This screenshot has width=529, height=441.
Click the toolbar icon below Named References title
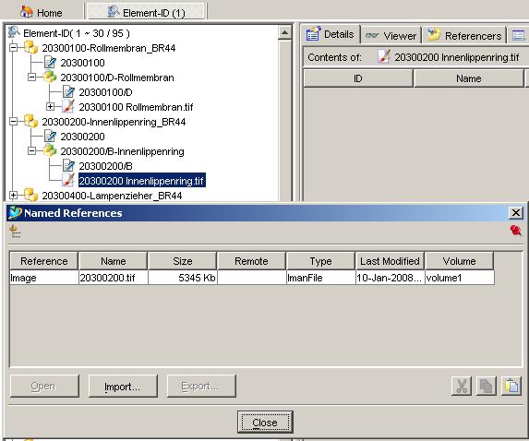pyautogui.click(x=14, y=232)
